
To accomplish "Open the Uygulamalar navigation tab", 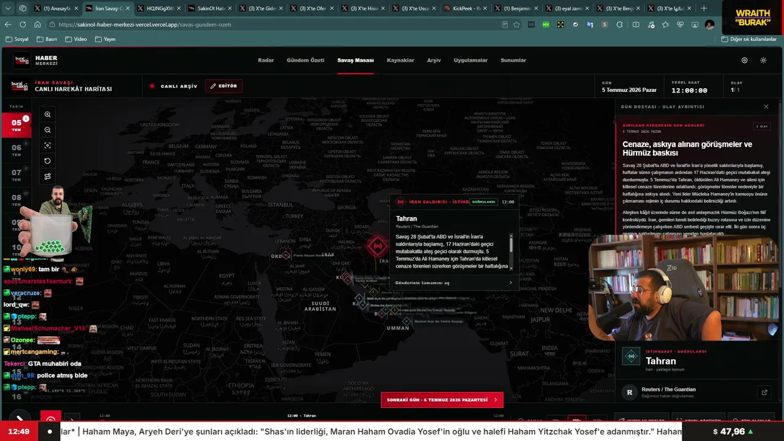I will (x=470, y=61).
